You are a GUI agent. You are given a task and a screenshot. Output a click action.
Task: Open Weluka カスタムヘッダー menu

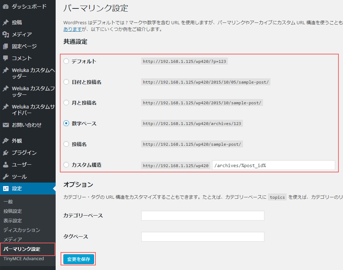(x=28, y=73)
